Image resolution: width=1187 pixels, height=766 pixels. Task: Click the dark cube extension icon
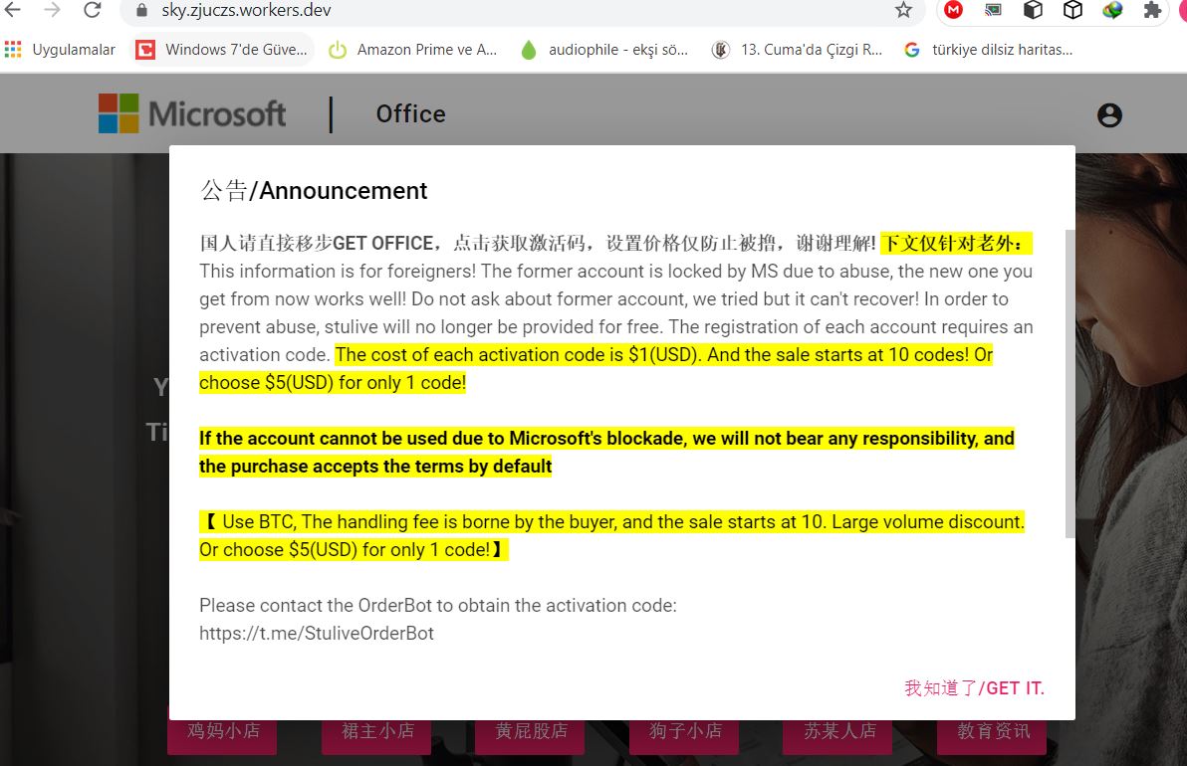point(1034,10)
